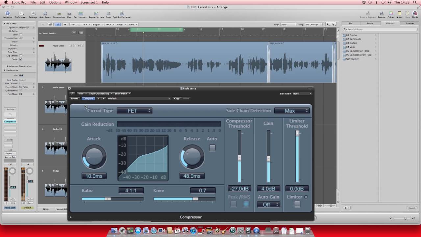Screen dimensions: 421x237
Task: Open Auto Gain Off dropdown
Action: (268, 204)
